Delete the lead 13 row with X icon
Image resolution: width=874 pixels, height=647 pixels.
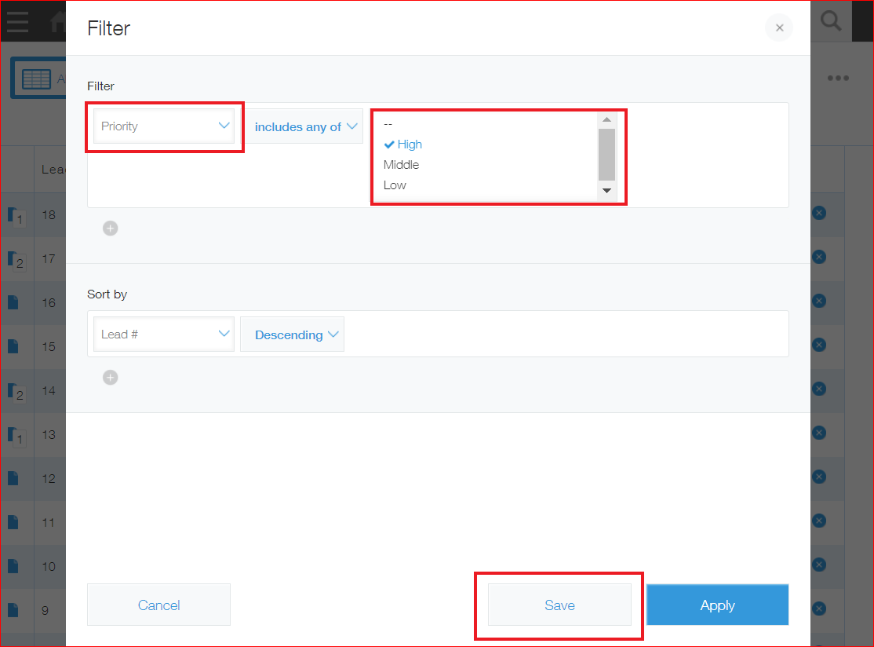[819, 433]
